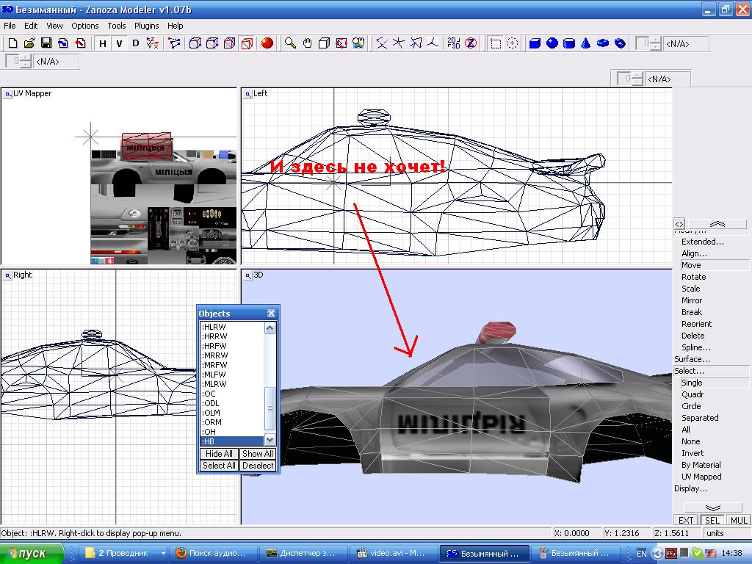Open the Options menu

[x=85, y=26]
